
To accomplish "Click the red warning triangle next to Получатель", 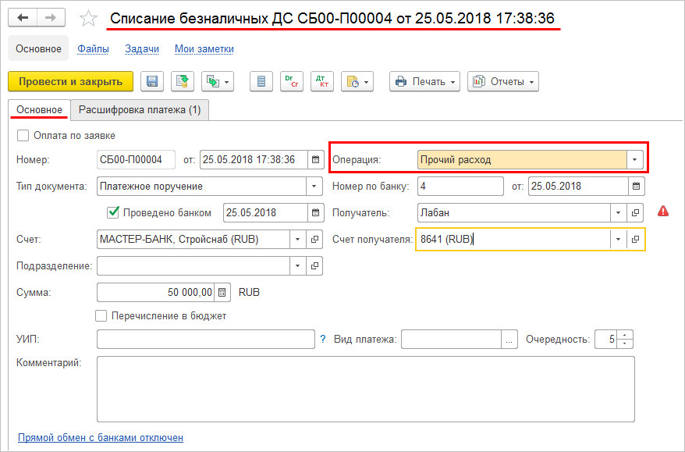I will (x=663, y=212).
